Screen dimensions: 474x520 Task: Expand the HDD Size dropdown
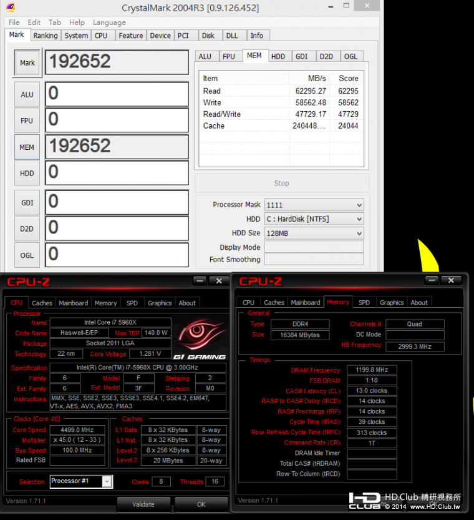tap(359, 233)
